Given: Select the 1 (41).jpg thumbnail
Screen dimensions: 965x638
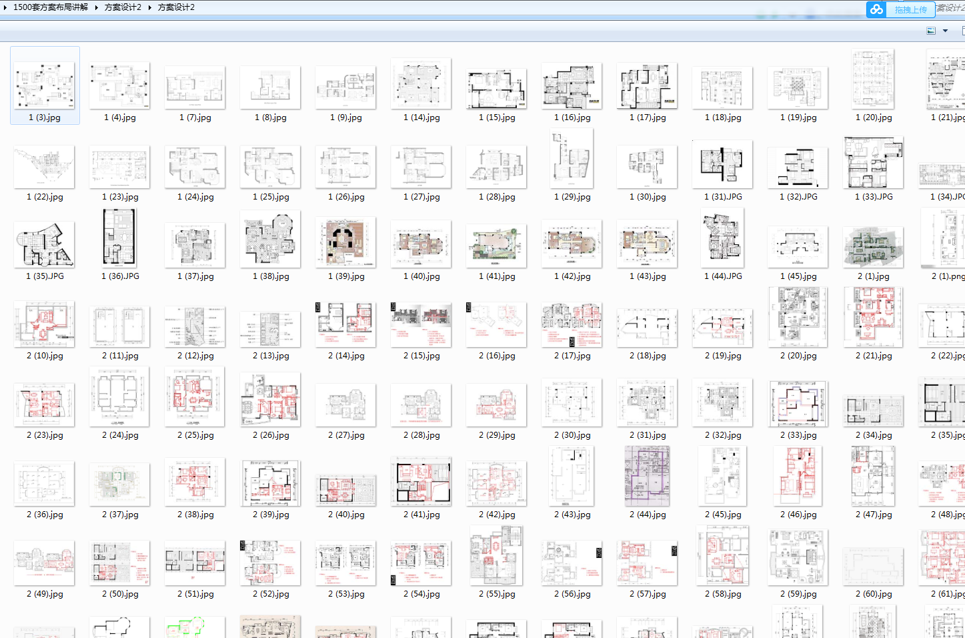Looking at the screenshot, I should click(497, 246).
